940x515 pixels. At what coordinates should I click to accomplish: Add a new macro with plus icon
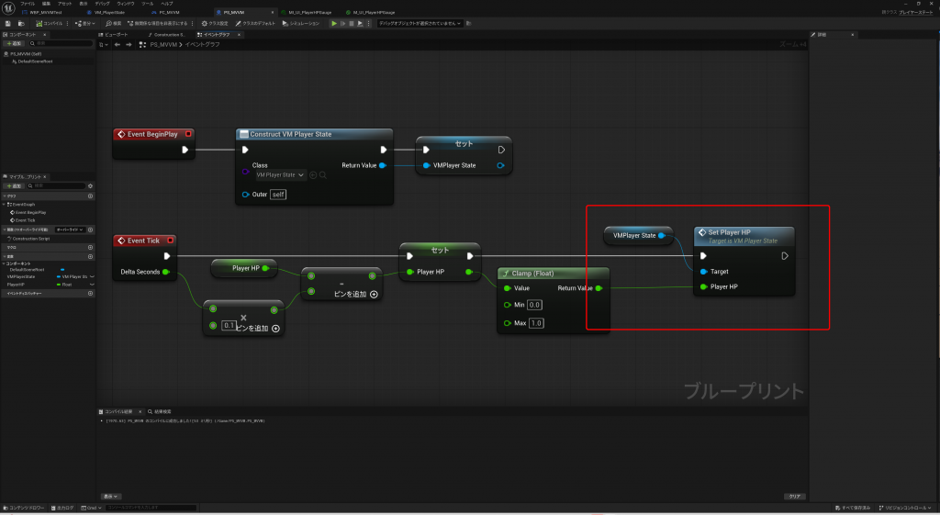click(90, 247)
